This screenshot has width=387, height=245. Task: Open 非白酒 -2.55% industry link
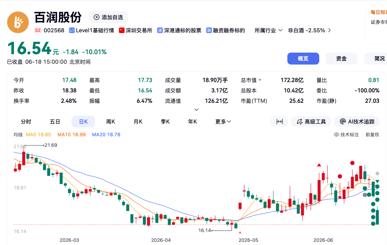point(309,30)
